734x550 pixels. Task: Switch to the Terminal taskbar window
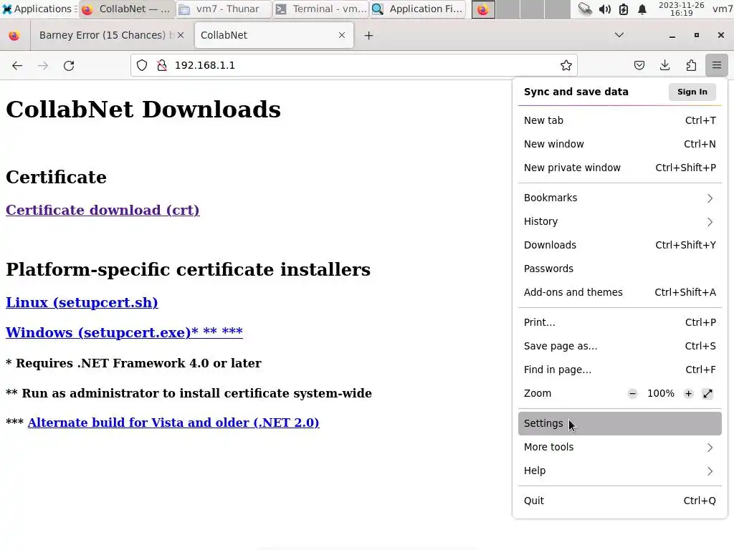[x=321, y=9]
